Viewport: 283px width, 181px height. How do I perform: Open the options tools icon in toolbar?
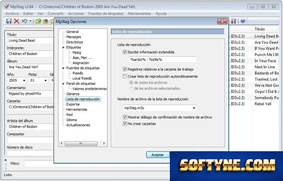(233, 21)
